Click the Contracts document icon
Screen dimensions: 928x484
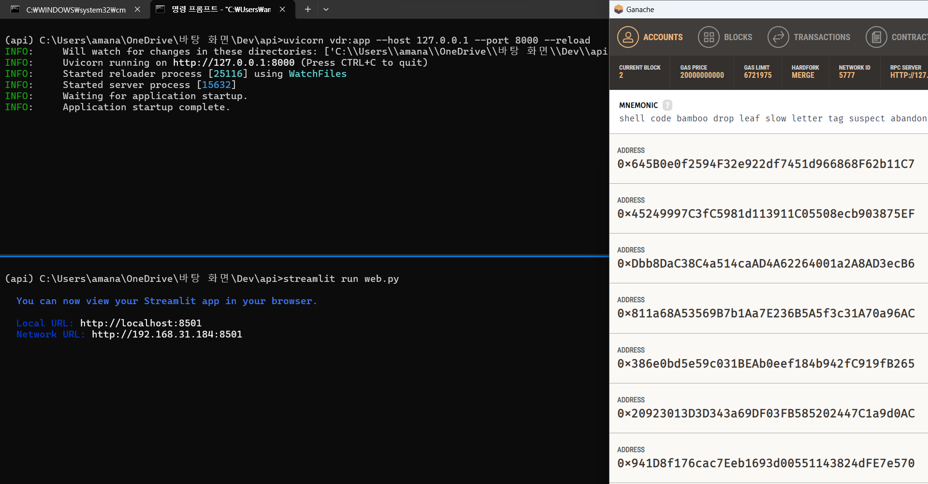click(876, 37)
